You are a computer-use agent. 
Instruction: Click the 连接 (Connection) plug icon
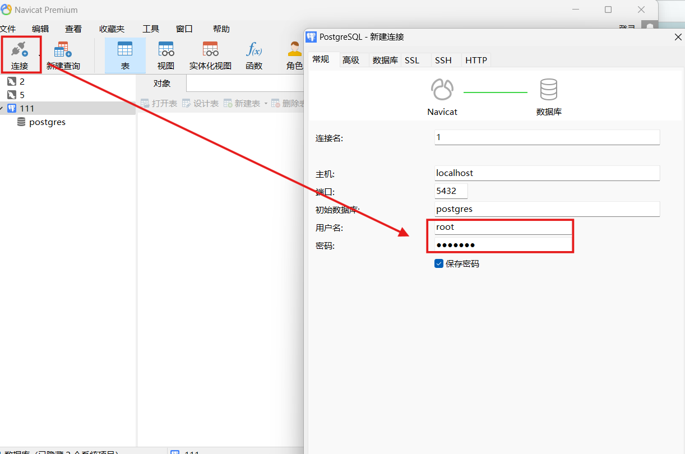(x=20, y=51)
